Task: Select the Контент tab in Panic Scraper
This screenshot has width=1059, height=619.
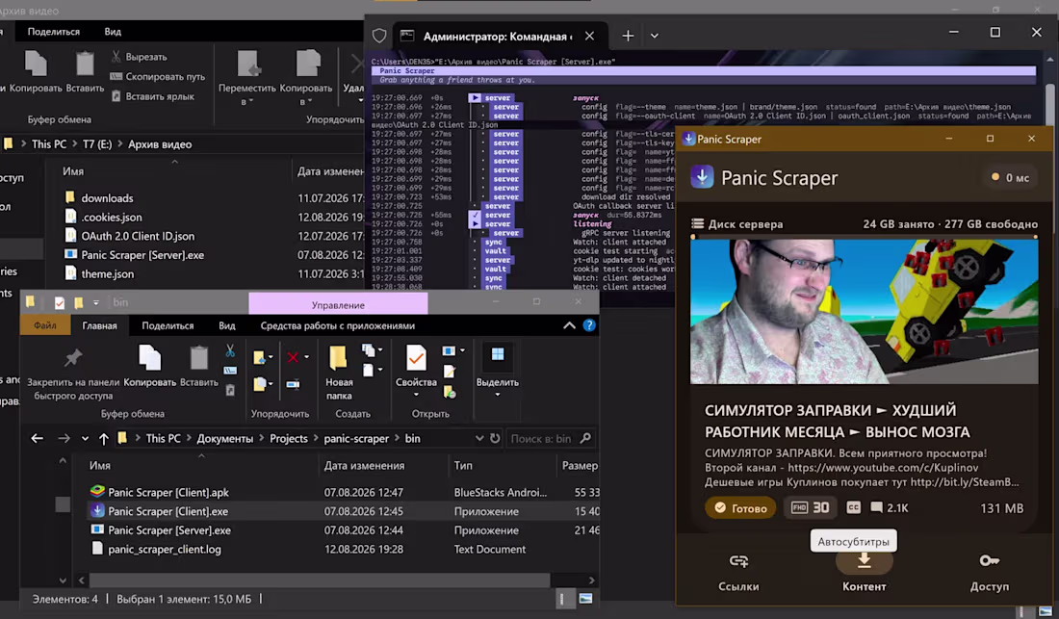Action: [864, 573]
